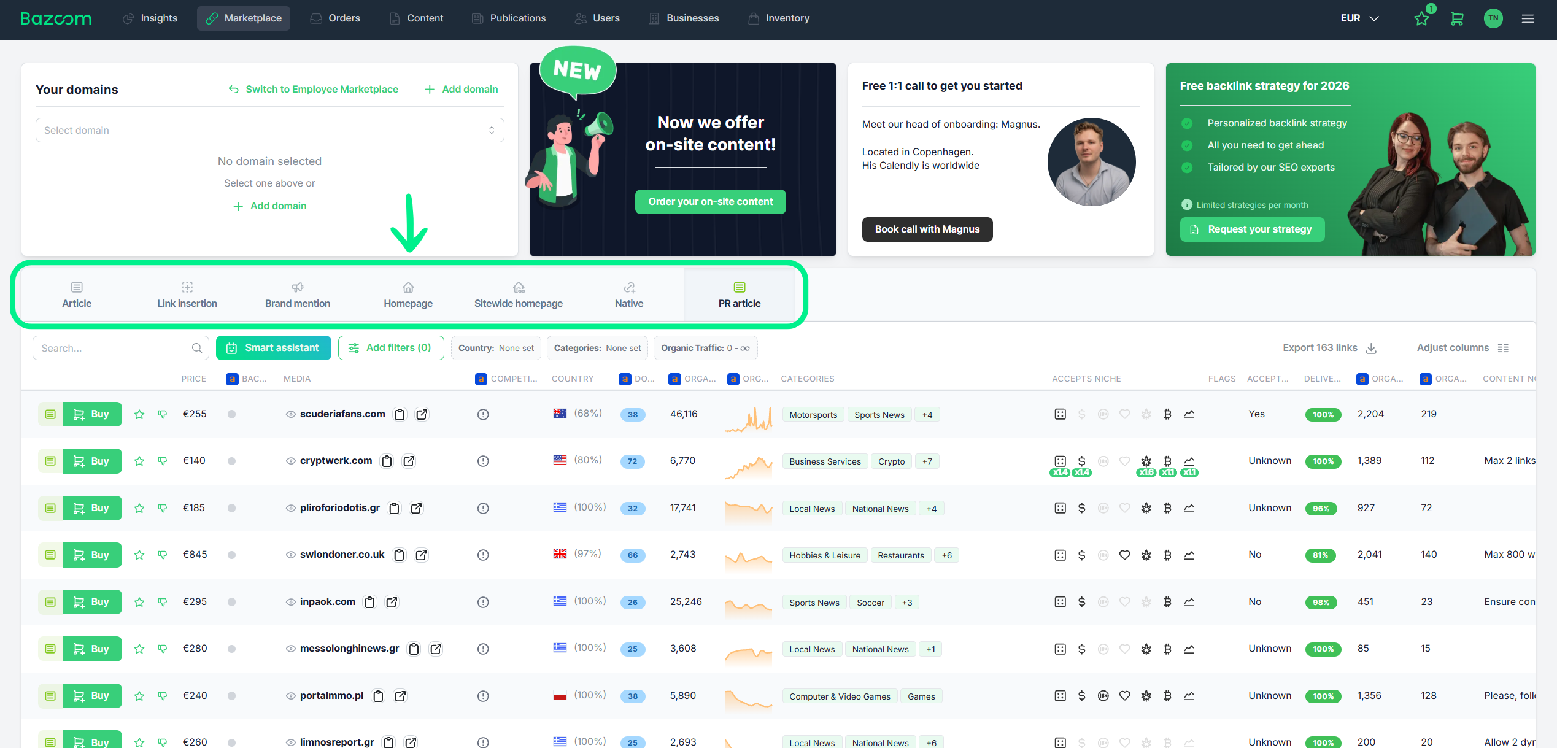Click the cannabis niche icon for messolonghinews.gr
1557x748 pixels.
point(1146,649)
